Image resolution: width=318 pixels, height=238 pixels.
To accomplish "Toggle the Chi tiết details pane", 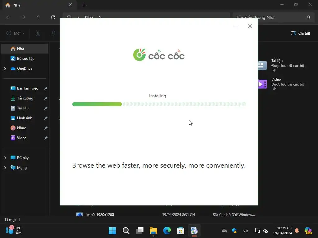I will pyautogui.click(x=301, y=33).
